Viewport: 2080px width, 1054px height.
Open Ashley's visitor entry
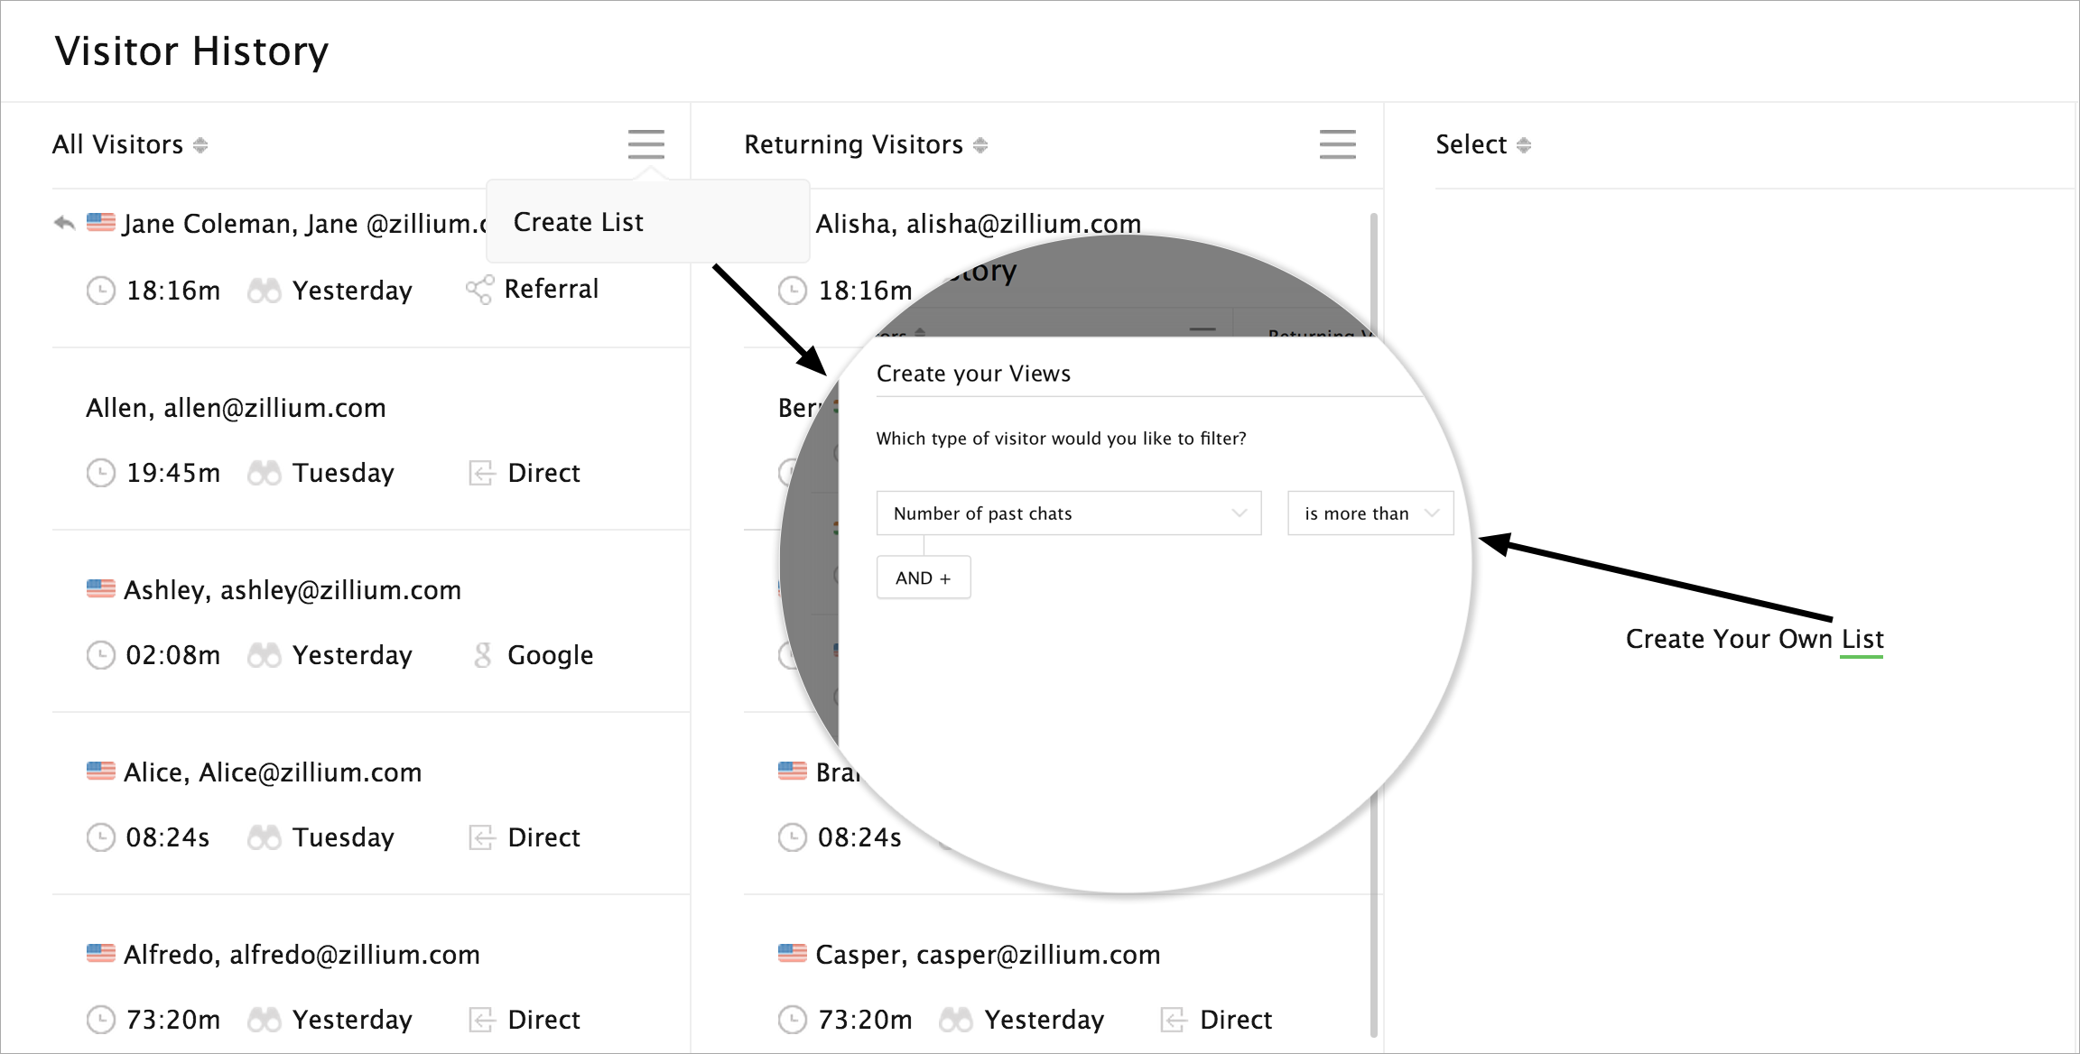coord(292,590)
